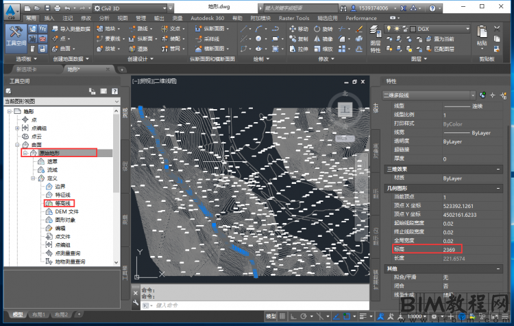Image resolution: width=514 pixels, height=326 pixels.
Task: Toggle the Toolbox toolspace icon
Action: click(x=42, y=38)
